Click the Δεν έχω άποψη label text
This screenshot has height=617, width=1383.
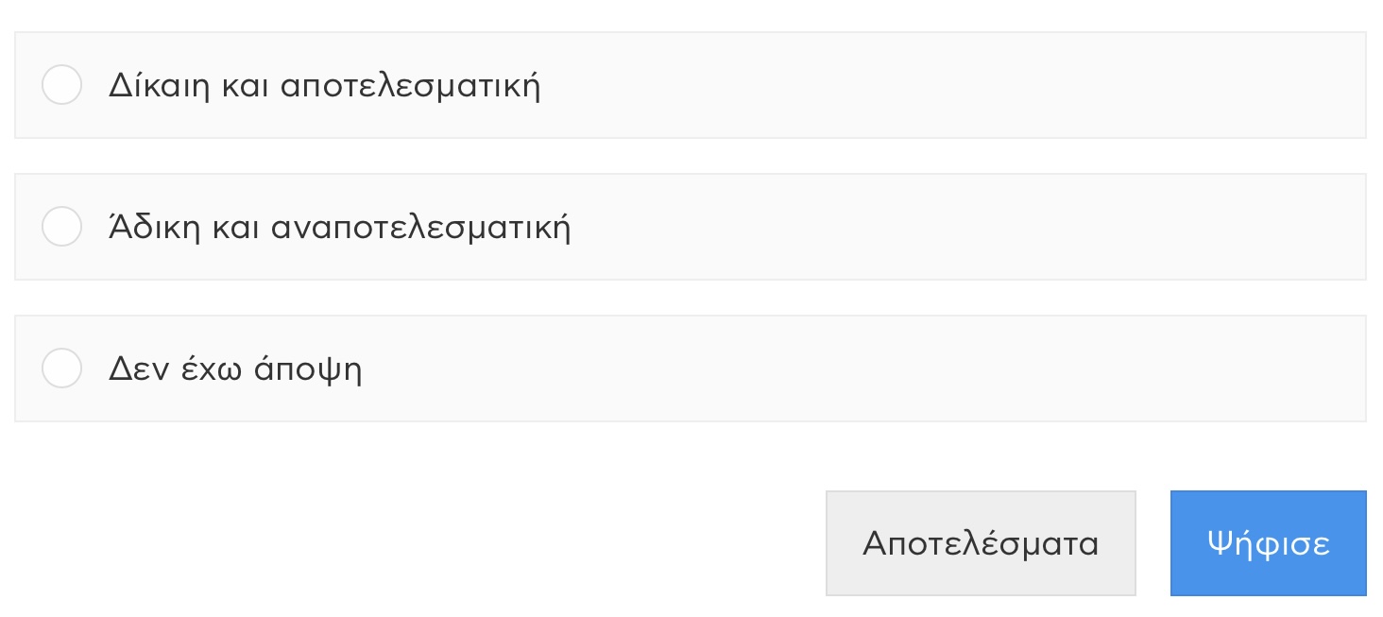235,369
